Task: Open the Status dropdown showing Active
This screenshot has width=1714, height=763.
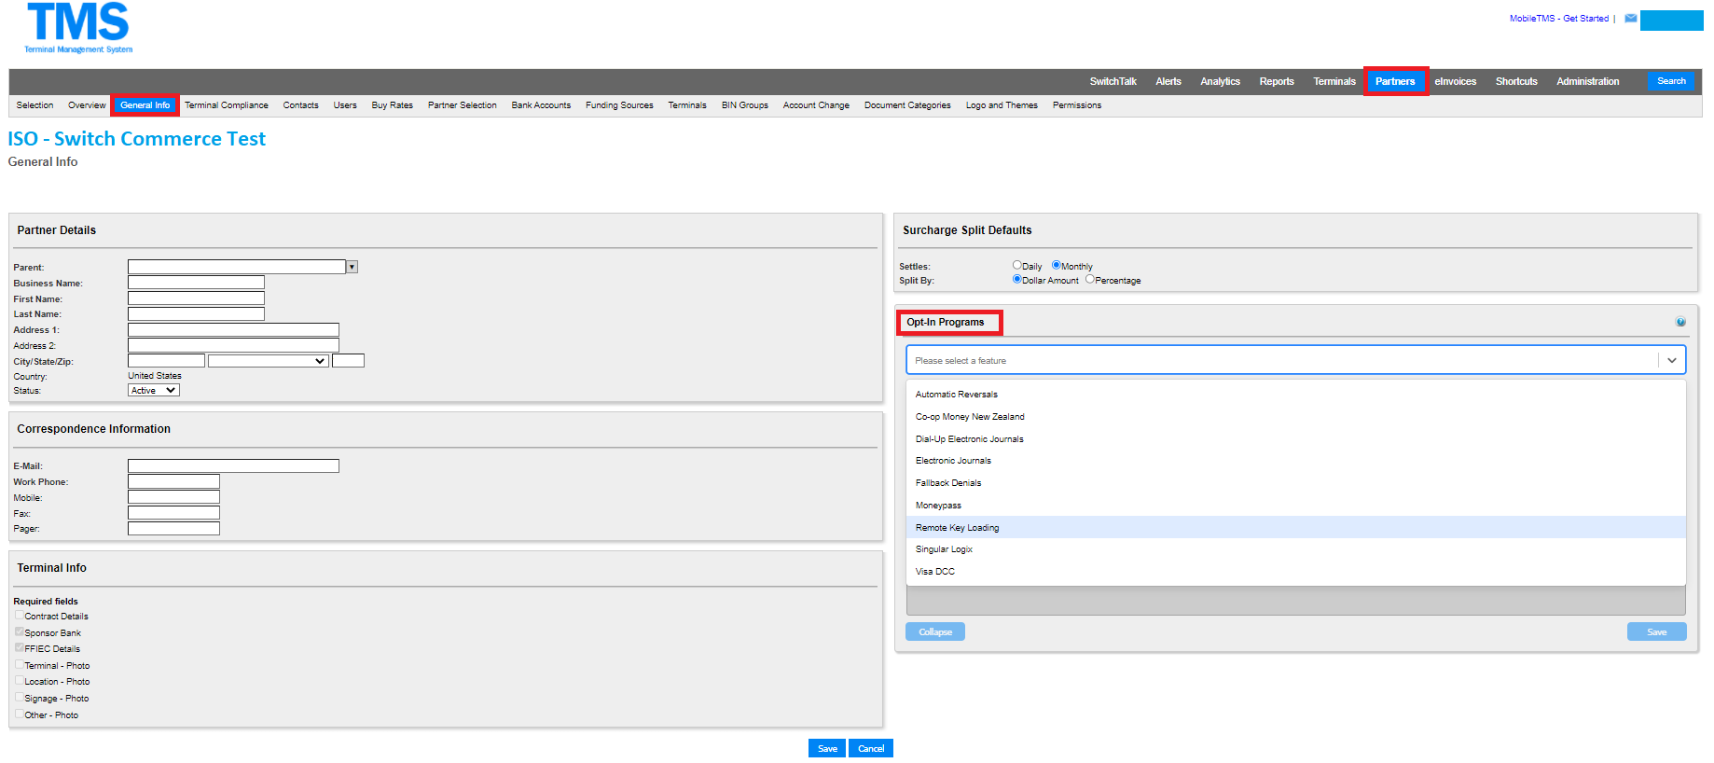Action: [x=154, y=391]
